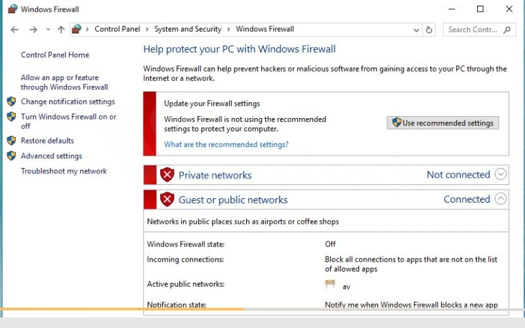Go up one folder level arrow
The image size is (525, 328).
(x=61, y=30)
